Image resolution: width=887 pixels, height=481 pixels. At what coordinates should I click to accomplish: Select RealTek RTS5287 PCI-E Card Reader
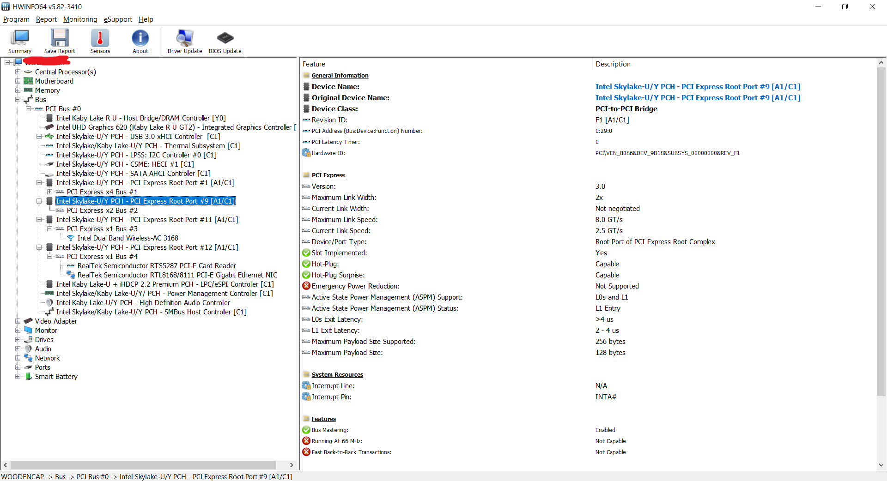pos(157,266)
